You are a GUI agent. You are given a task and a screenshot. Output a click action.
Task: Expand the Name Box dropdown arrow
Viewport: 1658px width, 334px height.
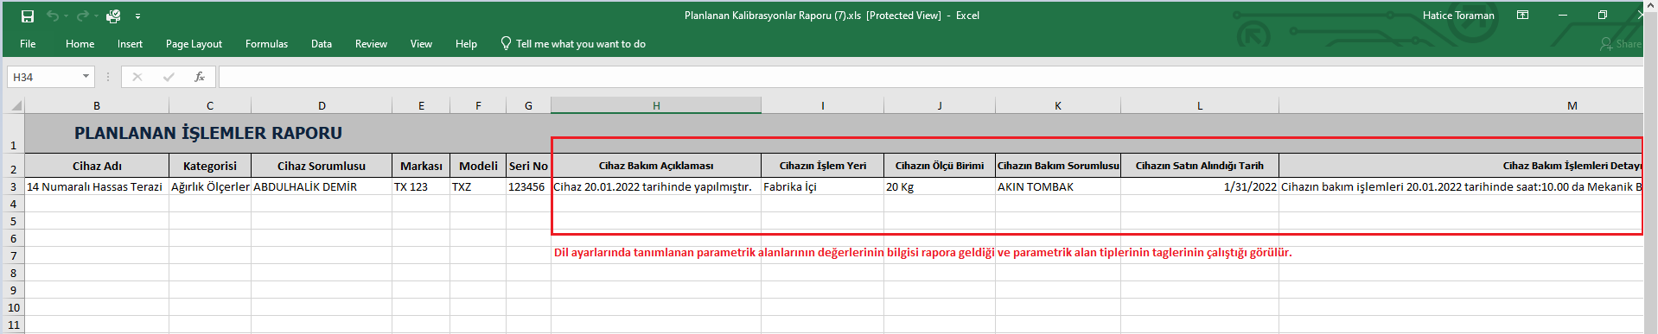coord(86,77)
